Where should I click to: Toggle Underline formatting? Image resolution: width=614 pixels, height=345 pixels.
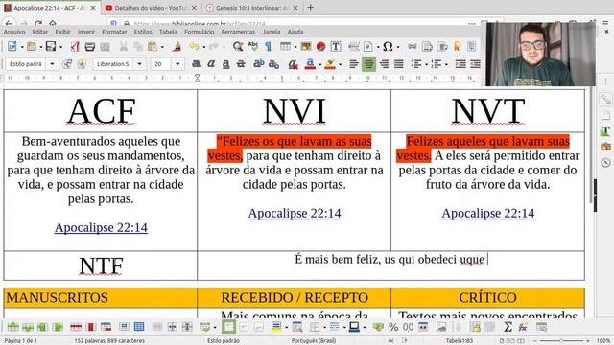click(x=226, y=64)
